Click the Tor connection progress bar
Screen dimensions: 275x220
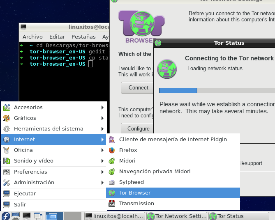(x=217, y=91)
